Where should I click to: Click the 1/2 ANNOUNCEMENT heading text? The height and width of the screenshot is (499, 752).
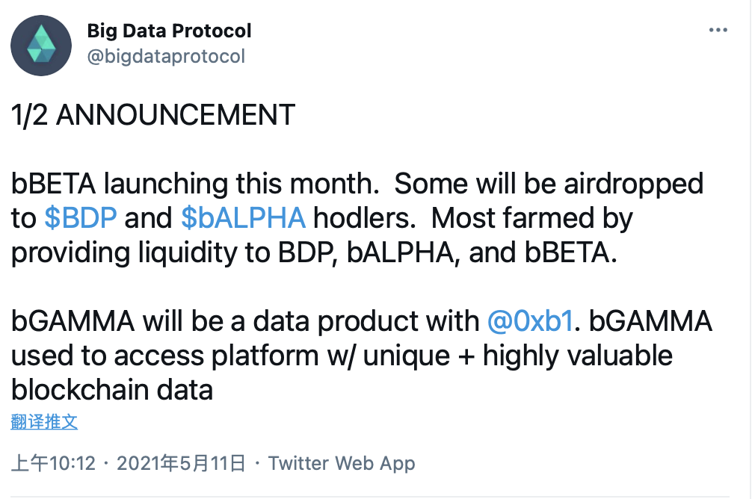pos(153,115)
